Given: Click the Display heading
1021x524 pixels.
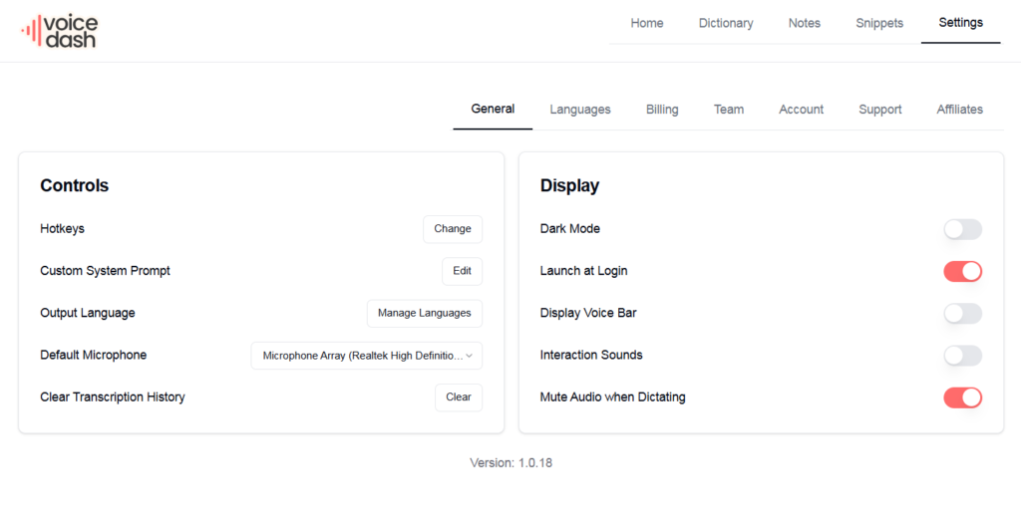Looking at the screenshot, I should [x=569, y=185].
